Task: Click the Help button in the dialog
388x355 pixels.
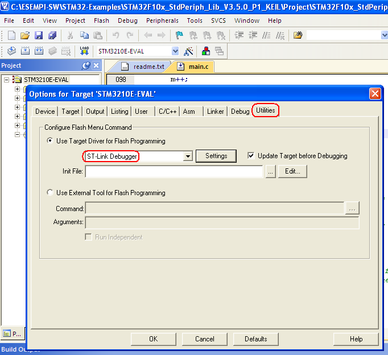Action: (356, 339)
